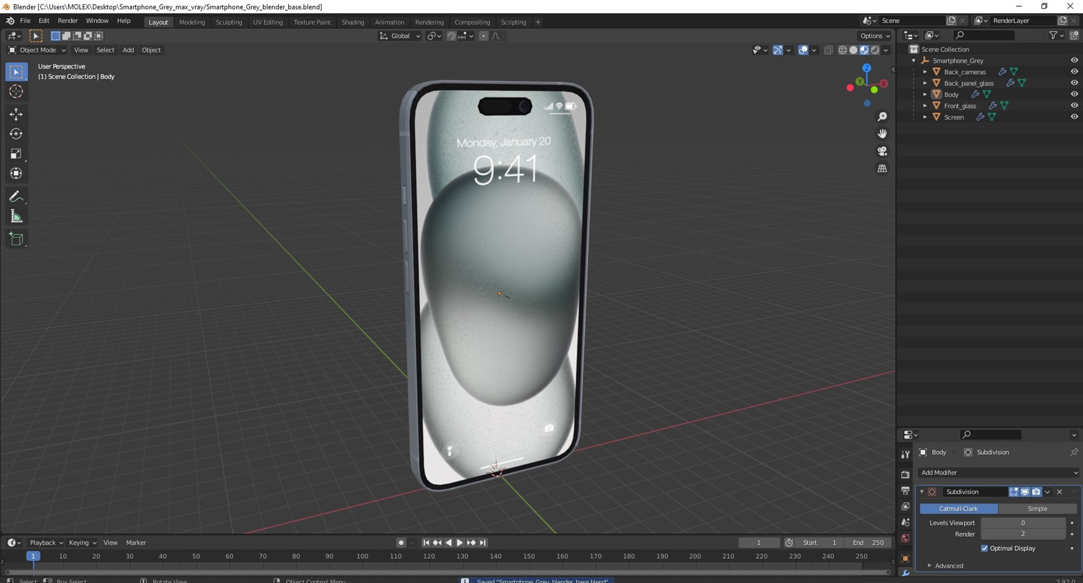Switch to the UV Editing workspace tab
Image resolution: width=1083 pixels, height=583 pixels.
pyautogui.click(x=268, y=22)
